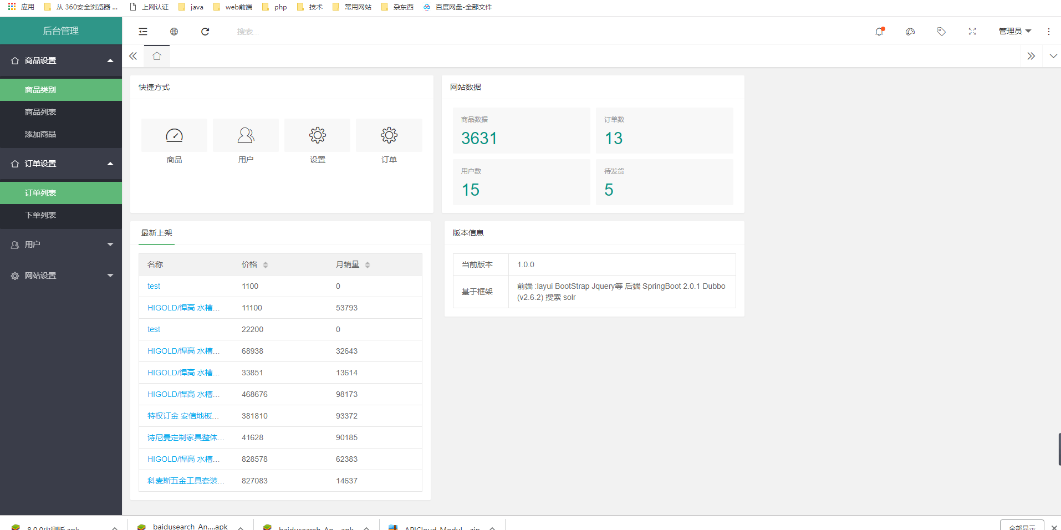Open the globe website icon
Viewport: 1061px width, 530px height.
(x=174, y=32)
